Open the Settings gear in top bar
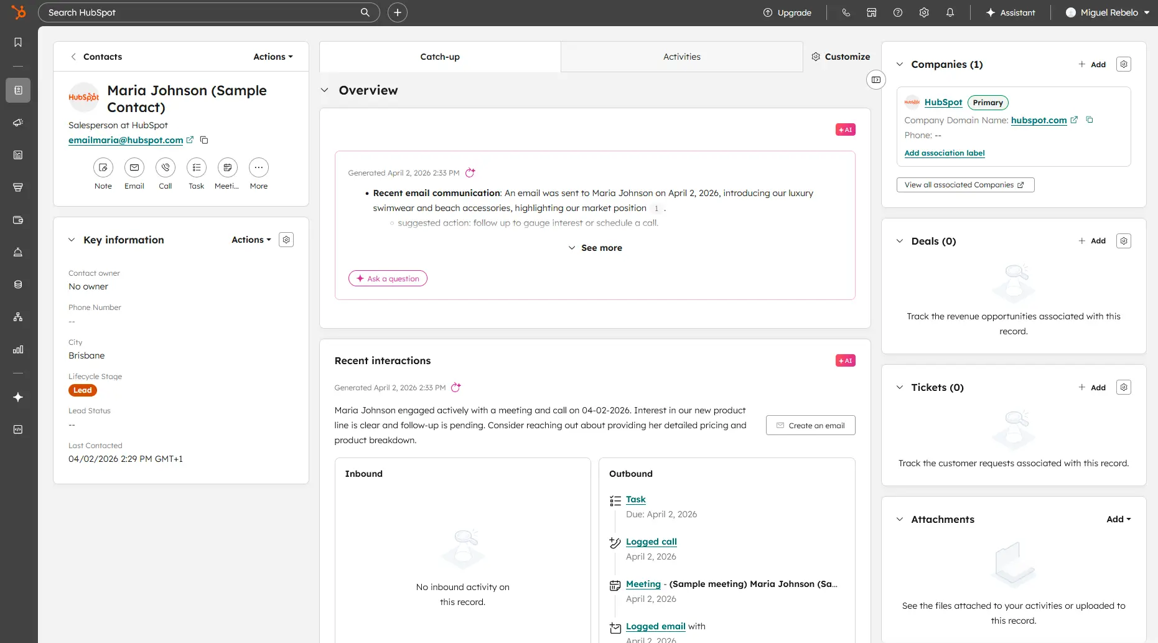The width and height of the screenshot is (1158, 643). tap(924, 12)
